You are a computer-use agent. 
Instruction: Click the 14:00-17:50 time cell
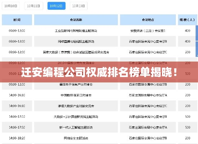click(17, 127)
